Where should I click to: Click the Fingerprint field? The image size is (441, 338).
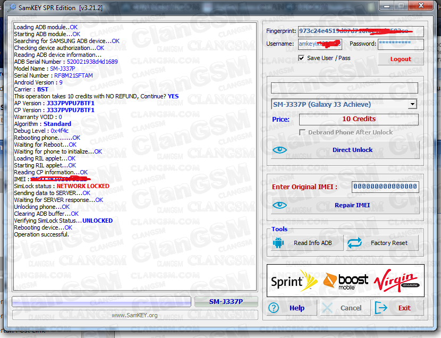click(361, 31)
